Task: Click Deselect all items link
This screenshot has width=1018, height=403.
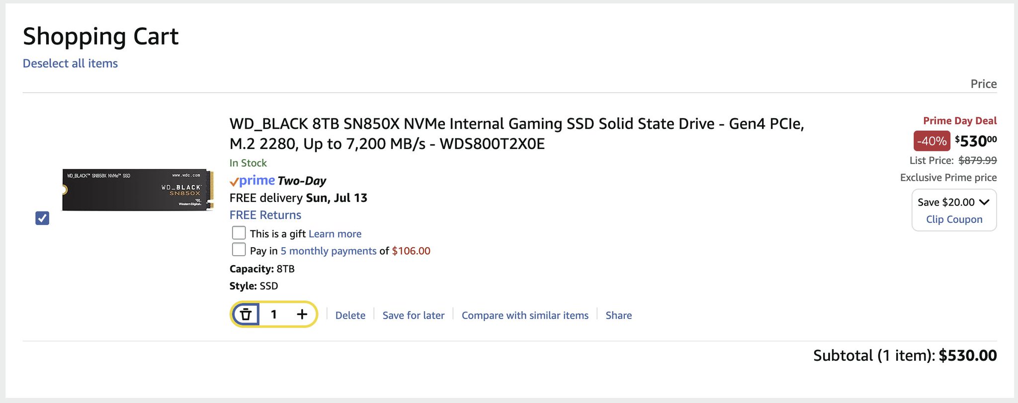Action: point(70,64)
